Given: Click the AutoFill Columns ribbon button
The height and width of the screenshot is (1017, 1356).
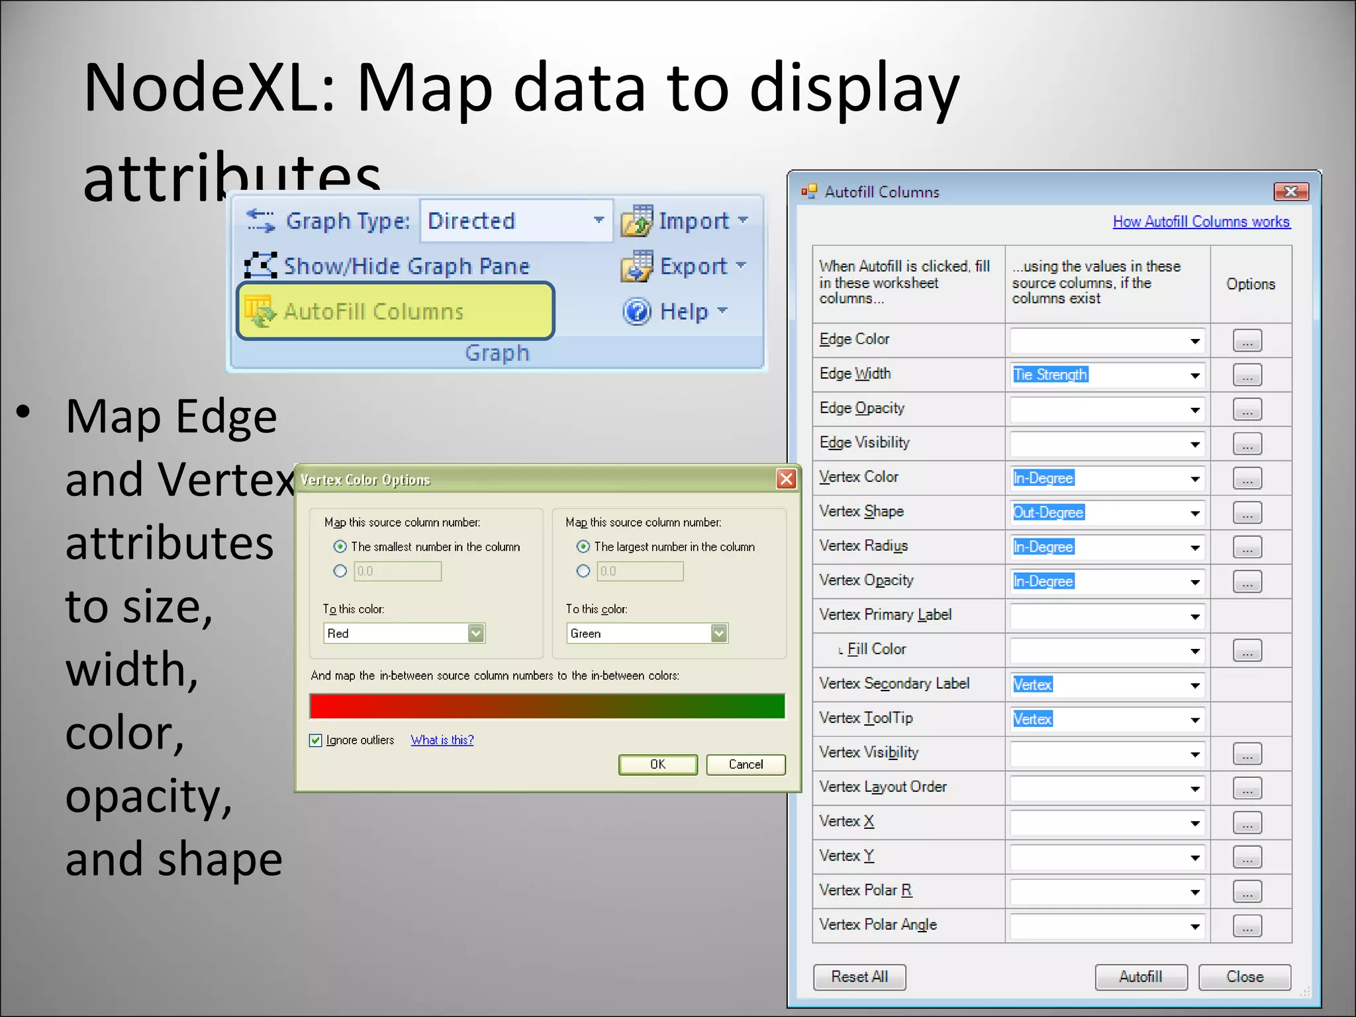Looking at the screenshot, I should [x=395, y=311].
